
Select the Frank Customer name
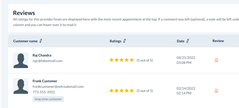(x=45, y=81)
